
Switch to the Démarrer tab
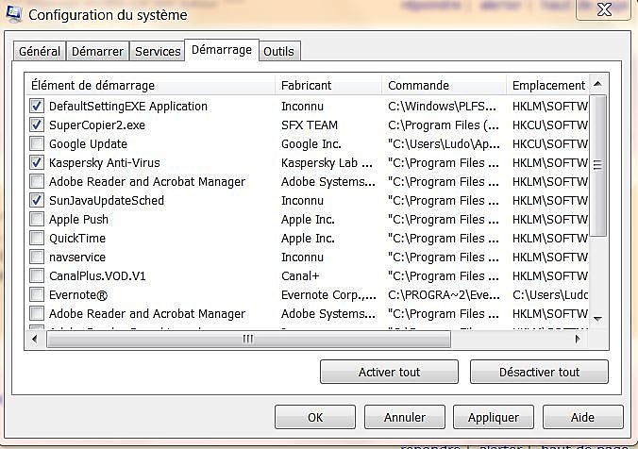pyautogui.click(x=97, y=51)
